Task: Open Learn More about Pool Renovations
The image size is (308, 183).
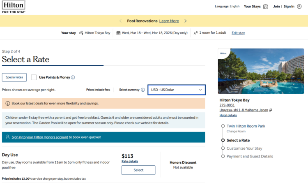Action: [169, 21]
